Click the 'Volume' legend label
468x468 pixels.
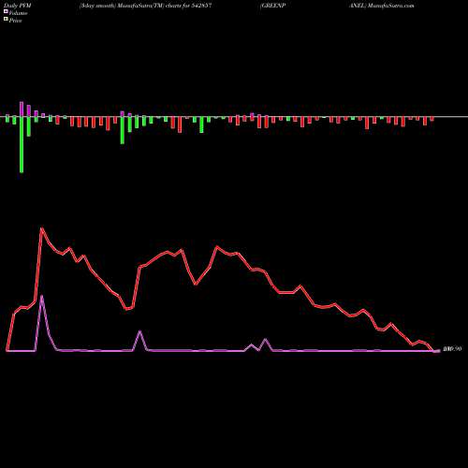point(18,13)
